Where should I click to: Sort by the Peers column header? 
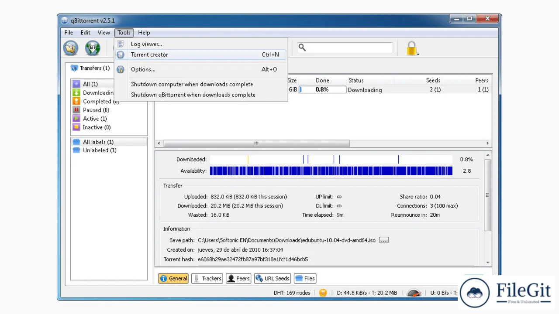[467, 81]
